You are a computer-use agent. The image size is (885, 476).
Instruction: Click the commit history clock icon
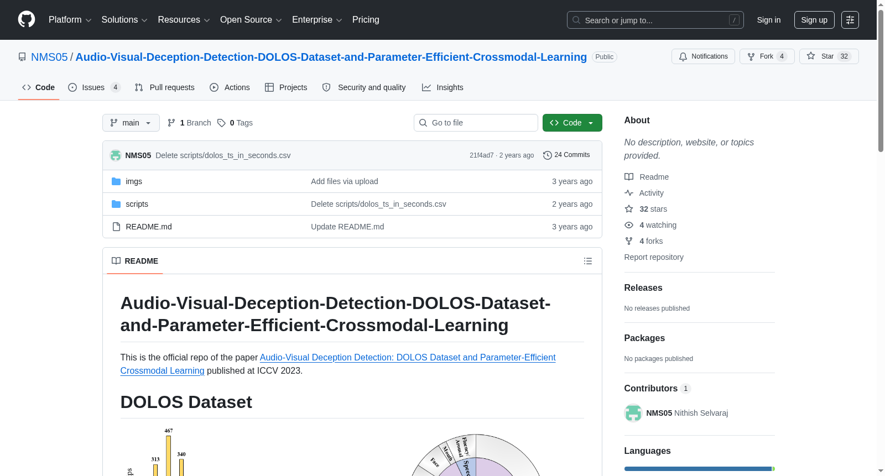[548, 155]
